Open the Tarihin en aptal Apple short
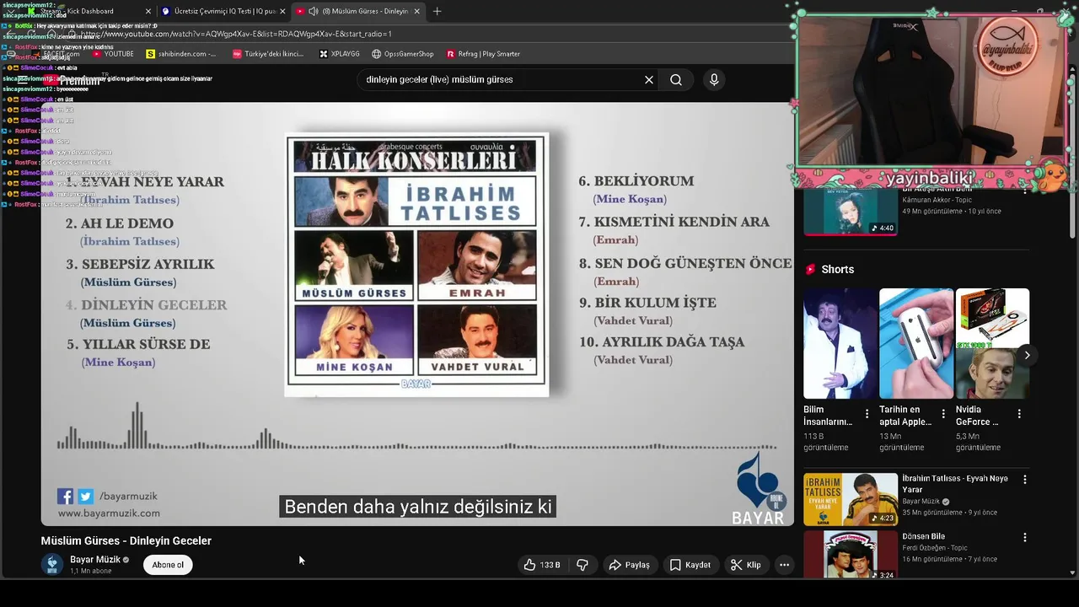The width and height of the screenshot is (1079, 607). click(916, 343)
